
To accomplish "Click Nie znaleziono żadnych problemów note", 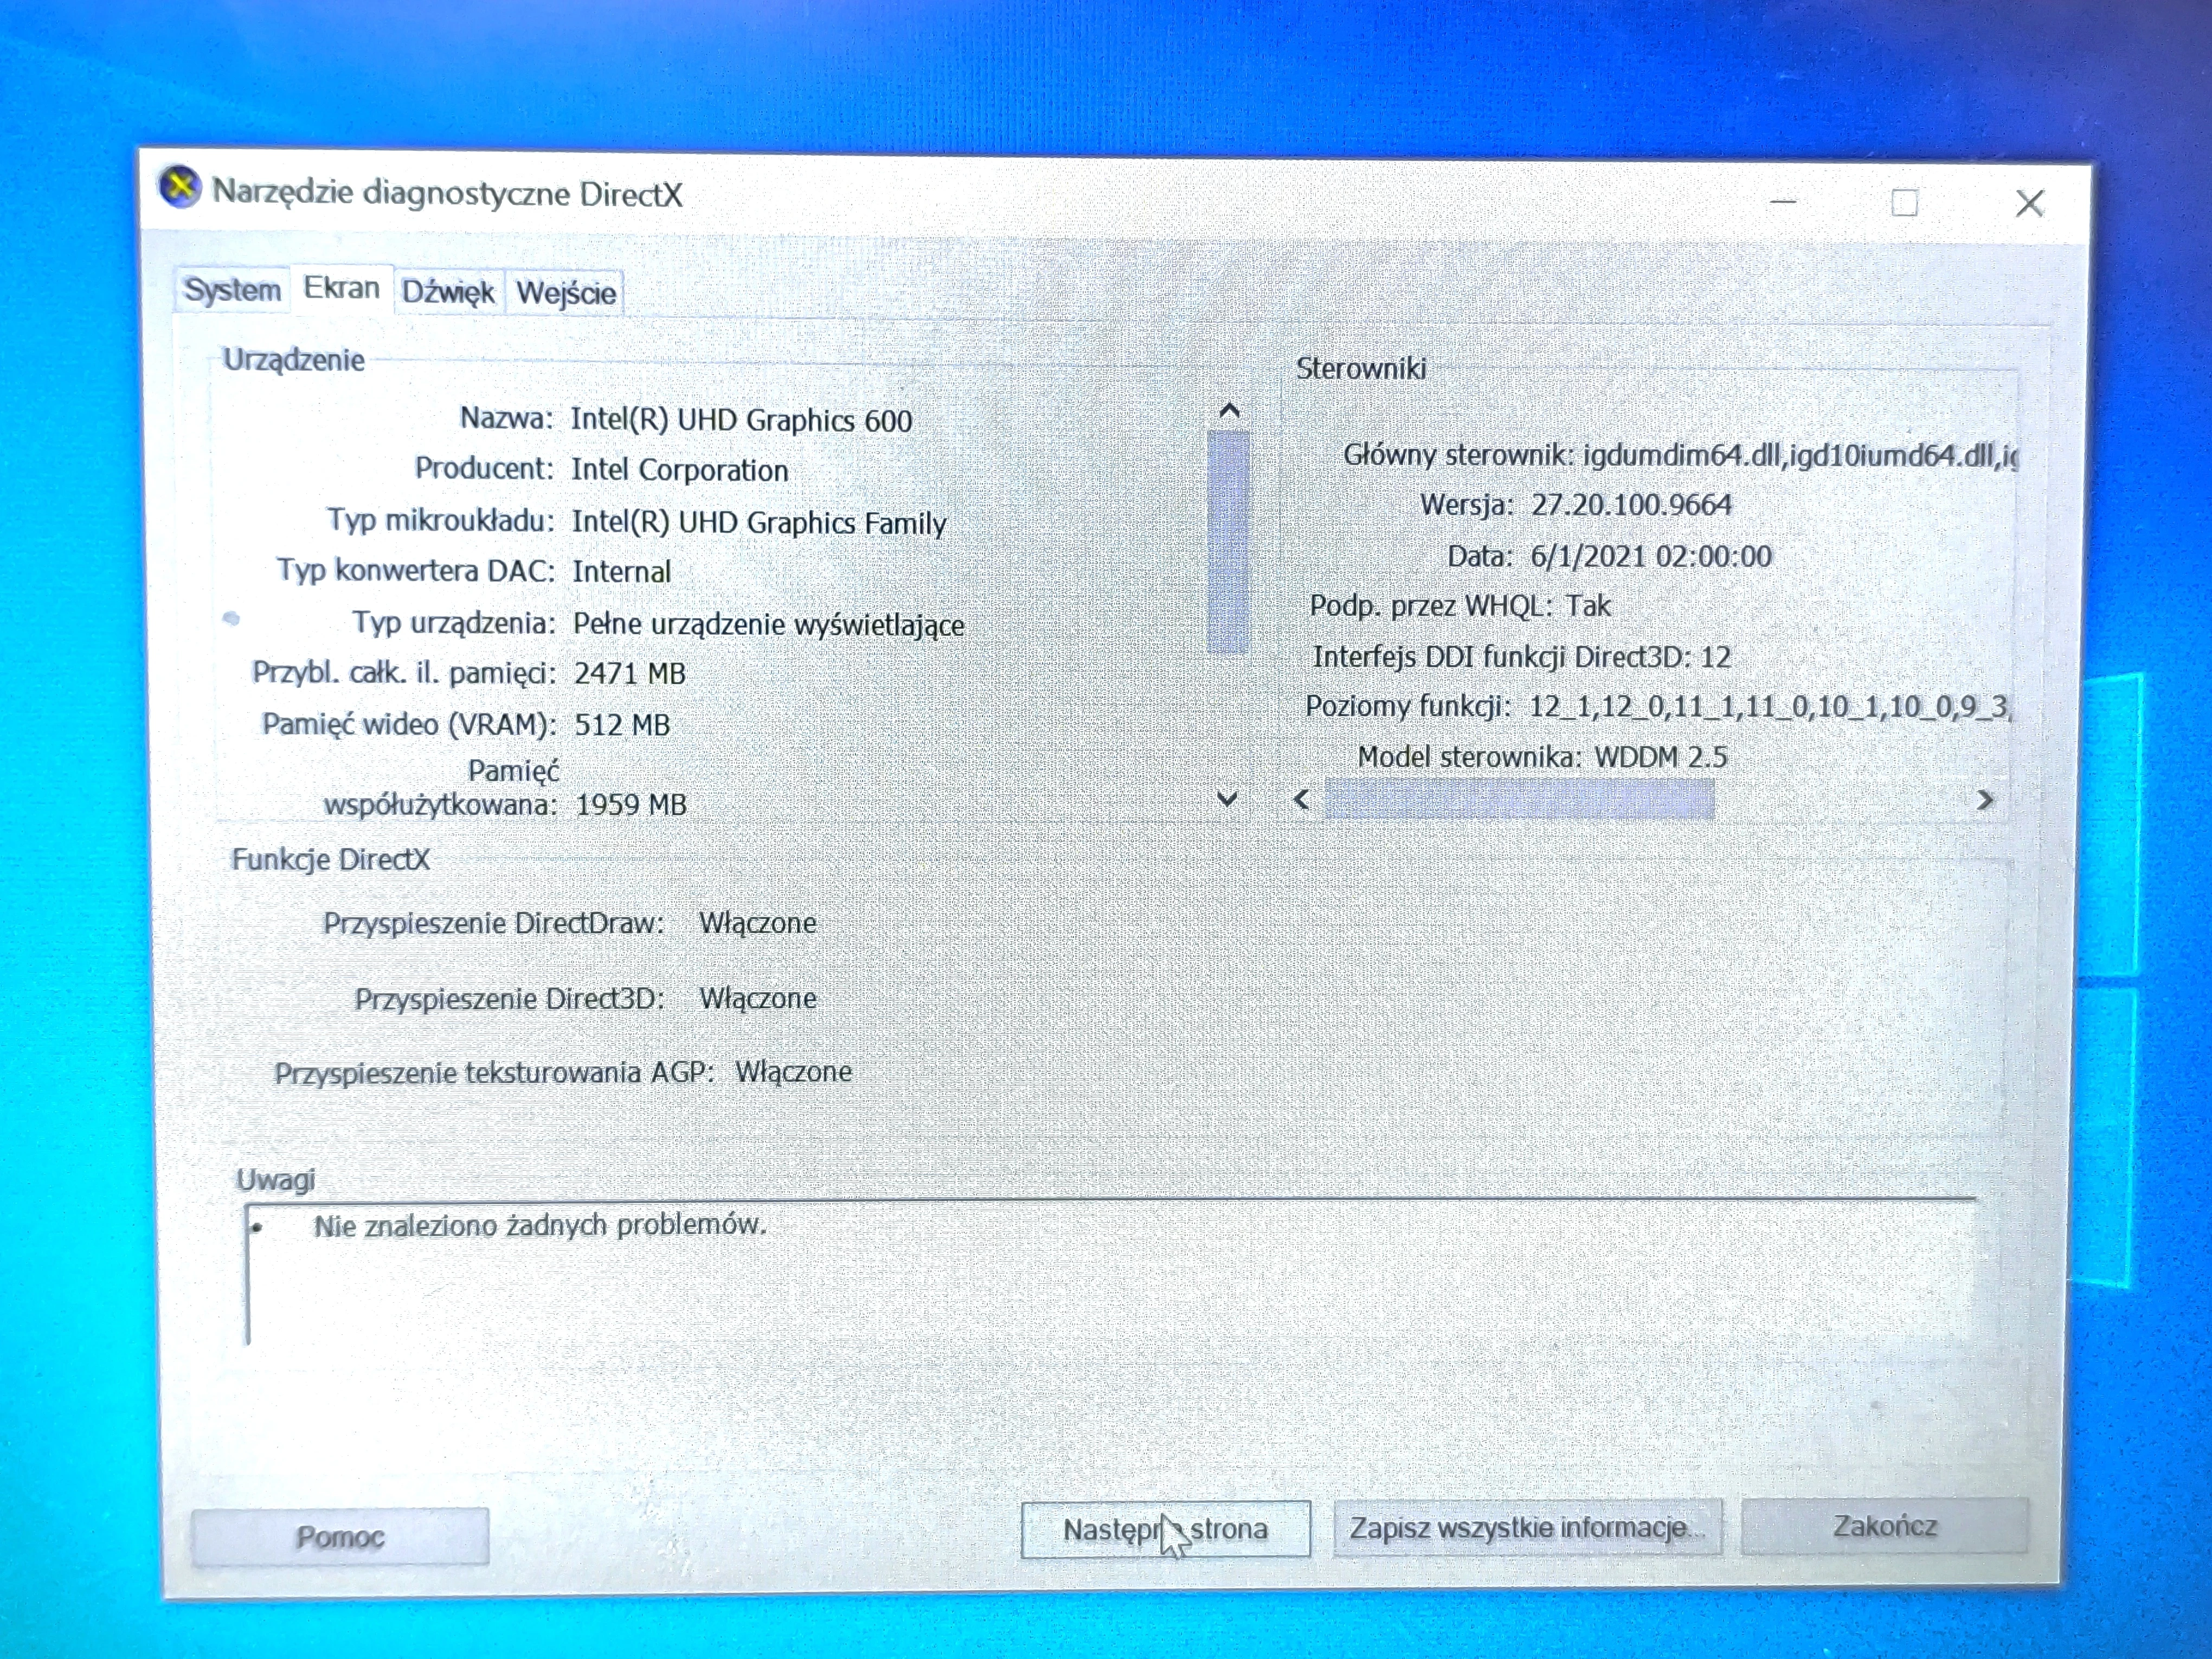I will point(540,1225).
